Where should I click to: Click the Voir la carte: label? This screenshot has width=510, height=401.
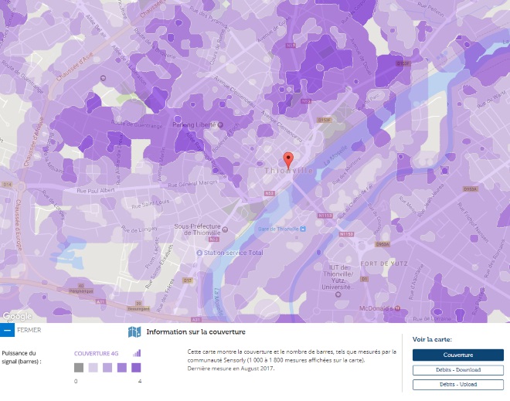[x=432, y=339]
